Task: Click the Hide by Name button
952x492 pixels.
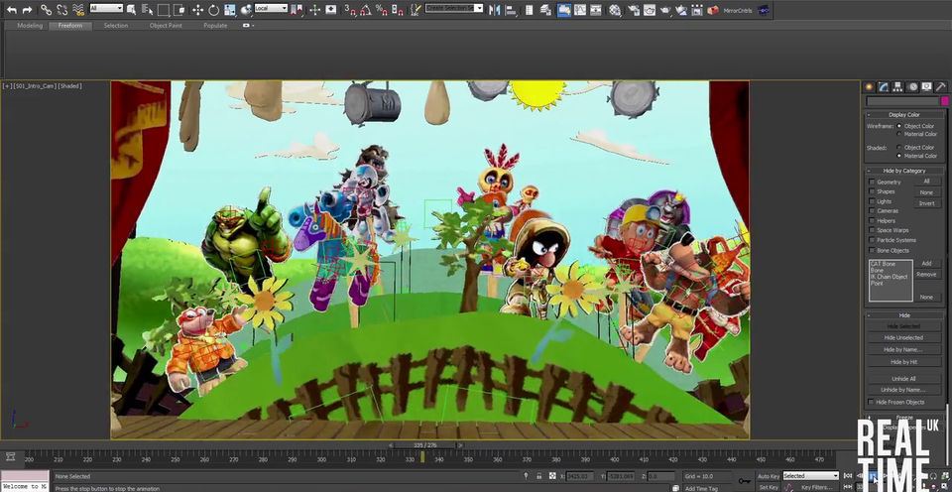Action: [903, 350]
